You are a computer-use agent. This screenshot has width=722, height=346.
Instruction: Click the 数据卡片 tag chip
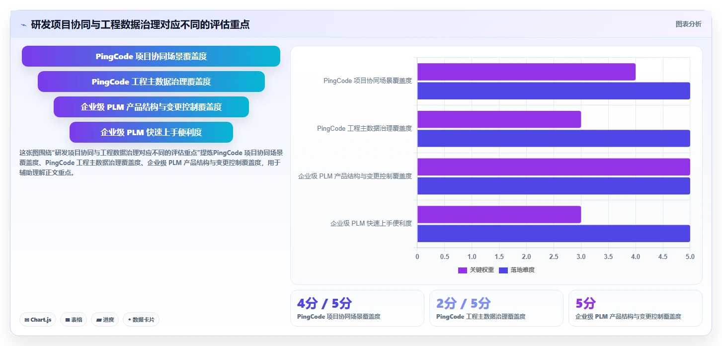(141, 320)
